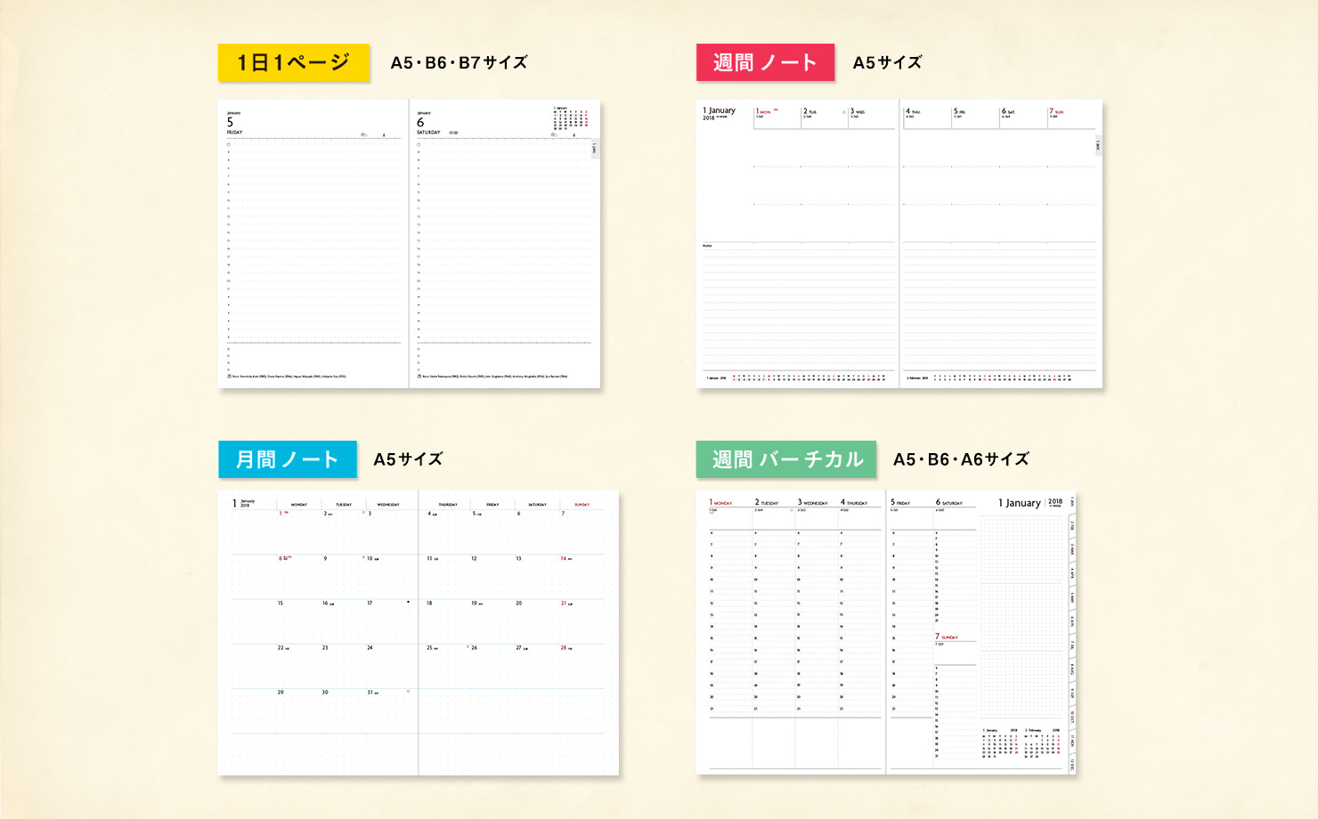
Task: Select the A5・B6・A6サイズ text
Action: tap(961, 459)
